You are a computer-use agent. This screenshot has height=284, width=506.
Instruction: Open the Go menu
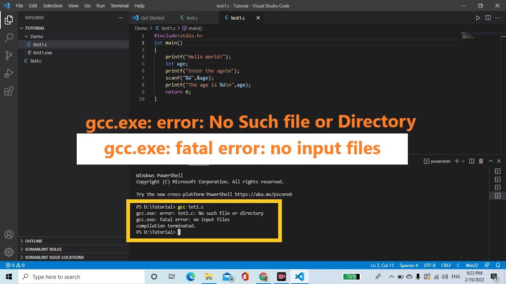[87, 6]
